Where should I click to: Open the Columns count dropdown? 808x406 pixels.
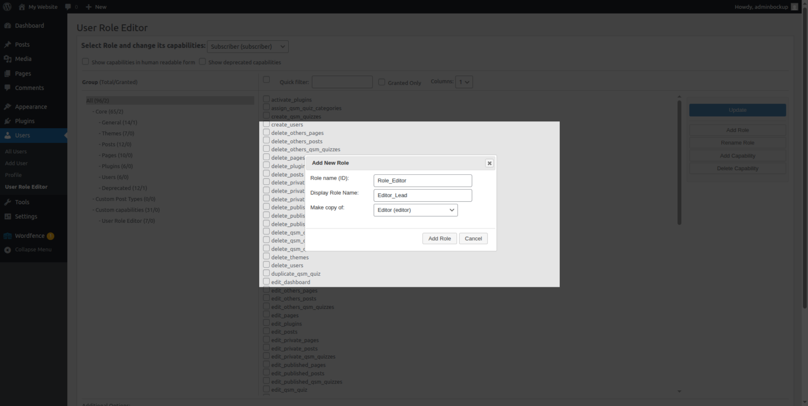click(x=464, y=81)
